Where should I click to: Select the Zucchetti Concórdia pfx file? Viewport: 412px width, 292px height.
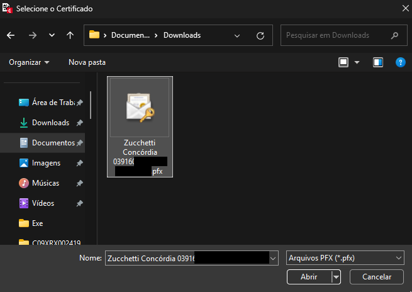[x=140, y=126]
